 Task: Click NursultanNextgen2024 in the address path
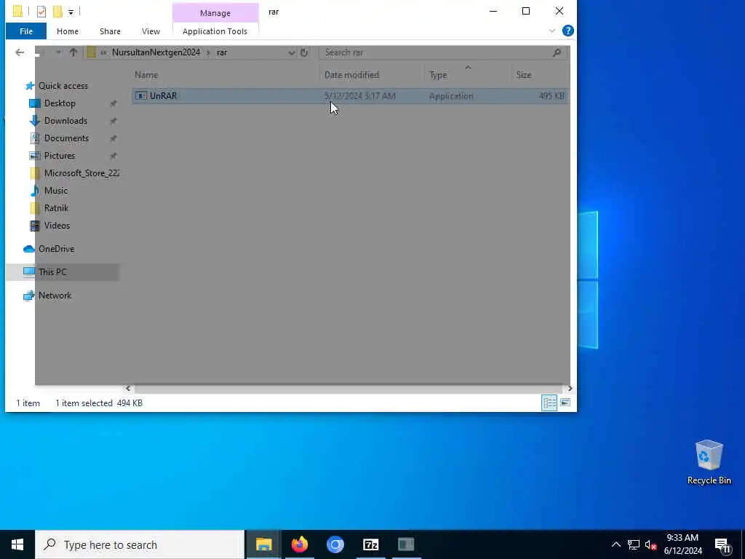[x=156, y=52]
